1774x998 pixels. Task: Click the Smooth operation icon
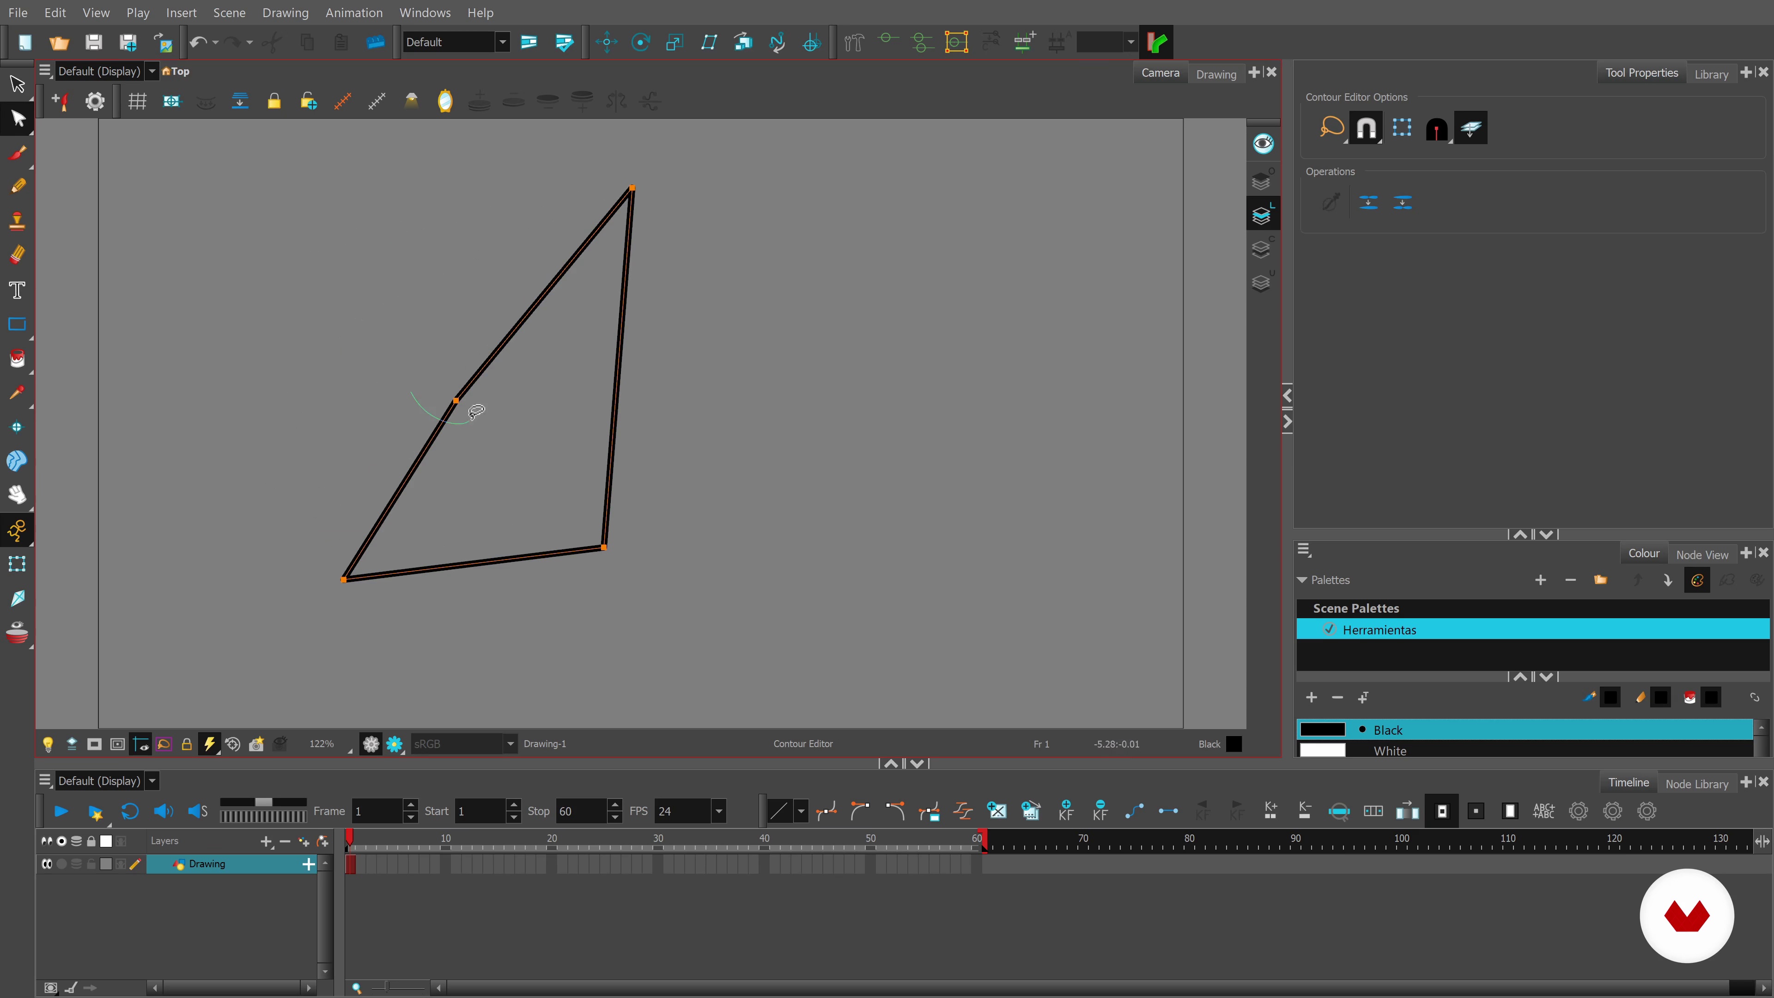point(1330,202)
